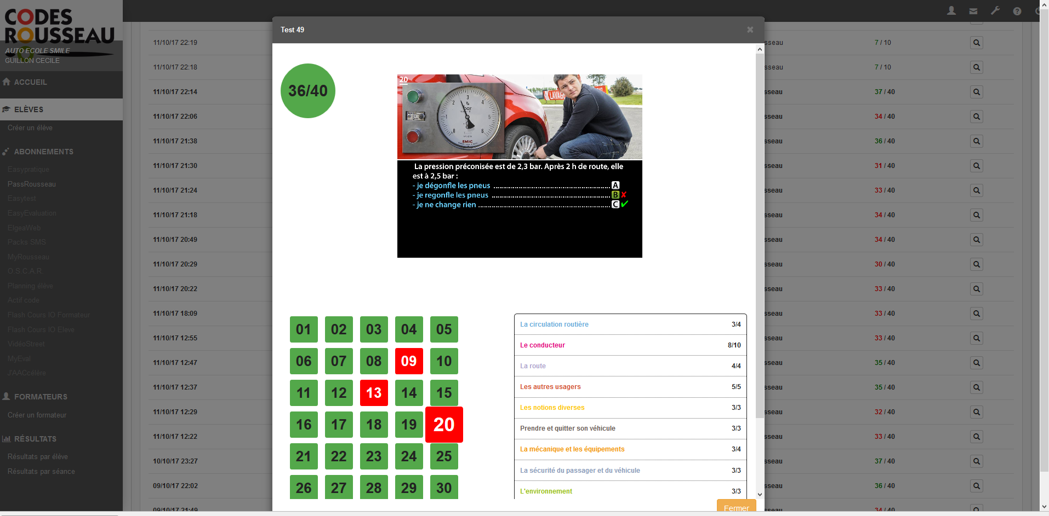Click magnifier icon for the 37/40 11/10/17 22:14 result

pos(976,92)
